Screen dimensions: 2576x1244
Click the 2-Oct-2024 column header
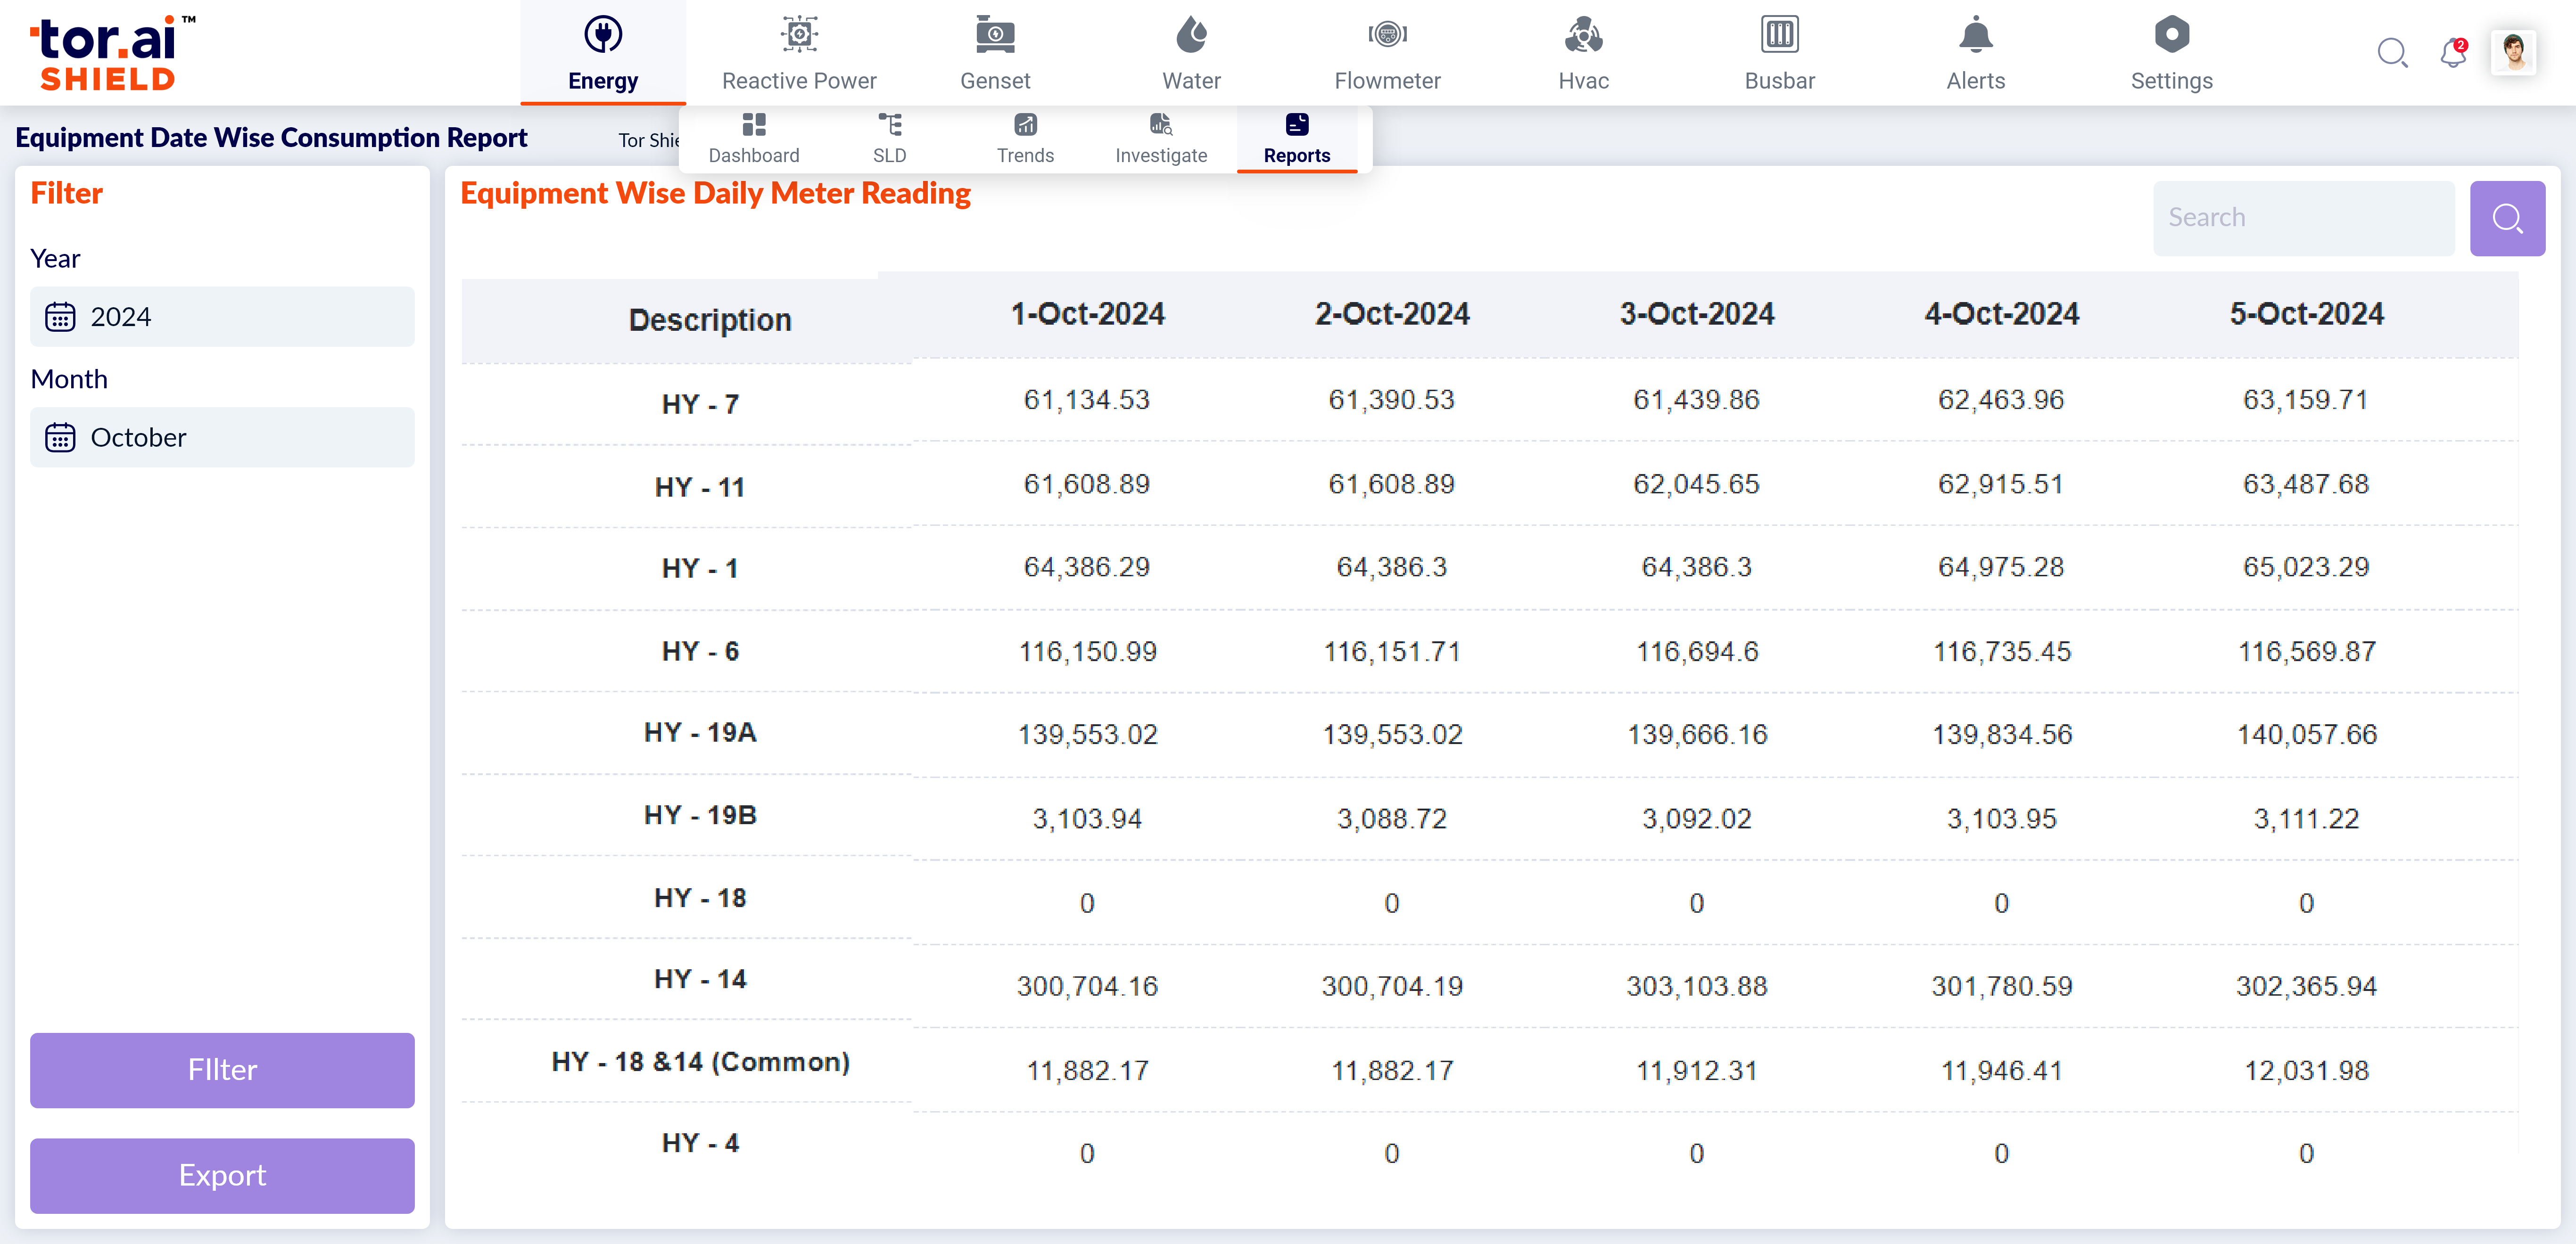(x=1392, y=314)
